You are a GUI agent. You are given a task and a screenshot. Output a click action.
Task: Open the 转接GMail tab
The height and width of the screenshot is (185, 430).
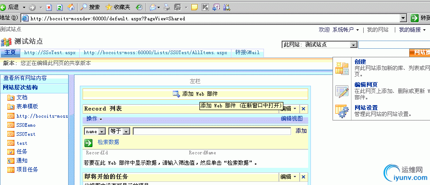pyautogui.click(x=247, y=53)
